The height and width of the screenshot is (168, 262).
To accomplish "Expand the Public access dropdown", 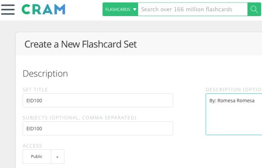I will point(43,157).
